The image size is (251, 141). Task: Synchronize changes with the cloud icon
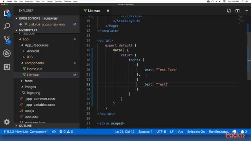(x=54, y=132)
